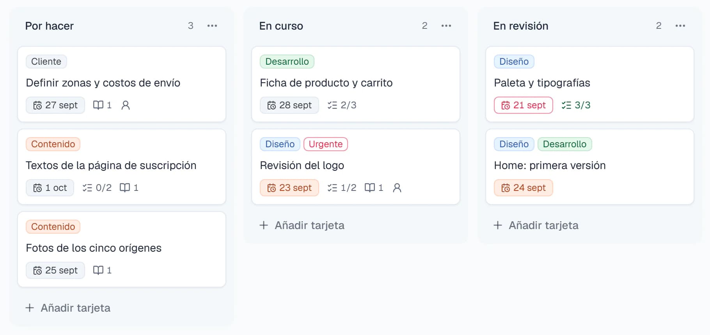
Task: Open the 1 oct due date chip
Action: (x=50, y=188)
